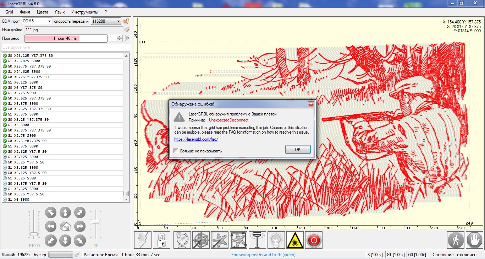485x259 pixels.
Task: Open the Язык menu
Action: tap(60, 12)
